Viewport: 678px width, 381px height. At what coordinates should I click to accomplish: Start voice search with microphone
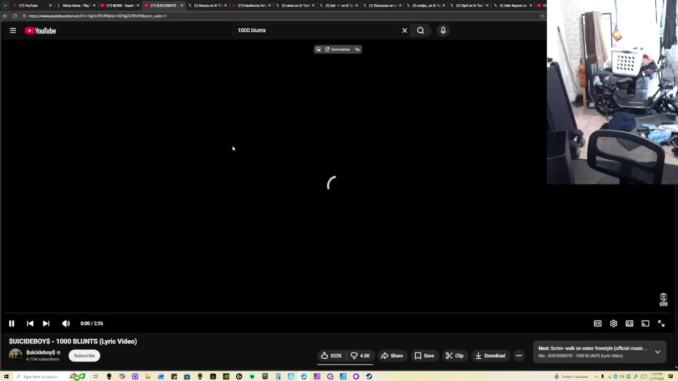coord(443,30)
